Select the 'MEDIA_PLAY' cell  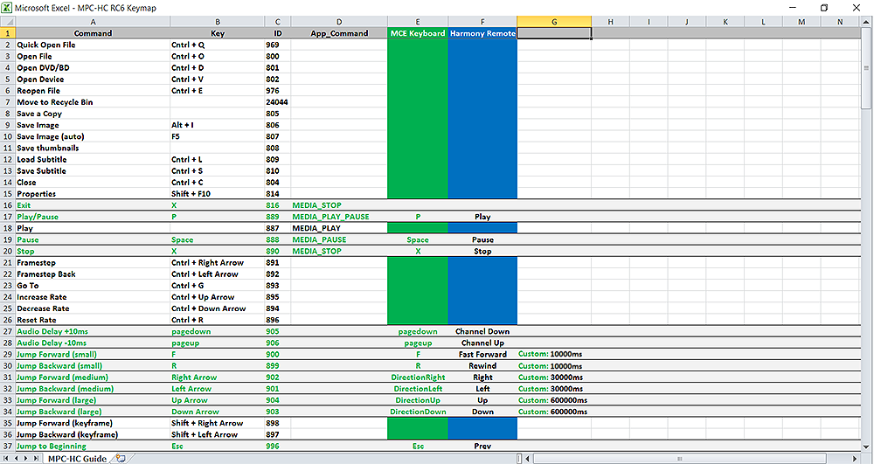[339, 228]
